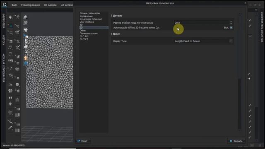The image size is (265, 149).
Task: Increase mesh cell size with stepper up arrow
Action: 231,22
